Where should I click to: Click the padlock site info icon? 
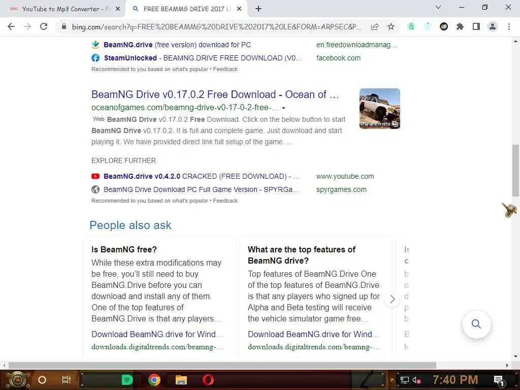64,26
